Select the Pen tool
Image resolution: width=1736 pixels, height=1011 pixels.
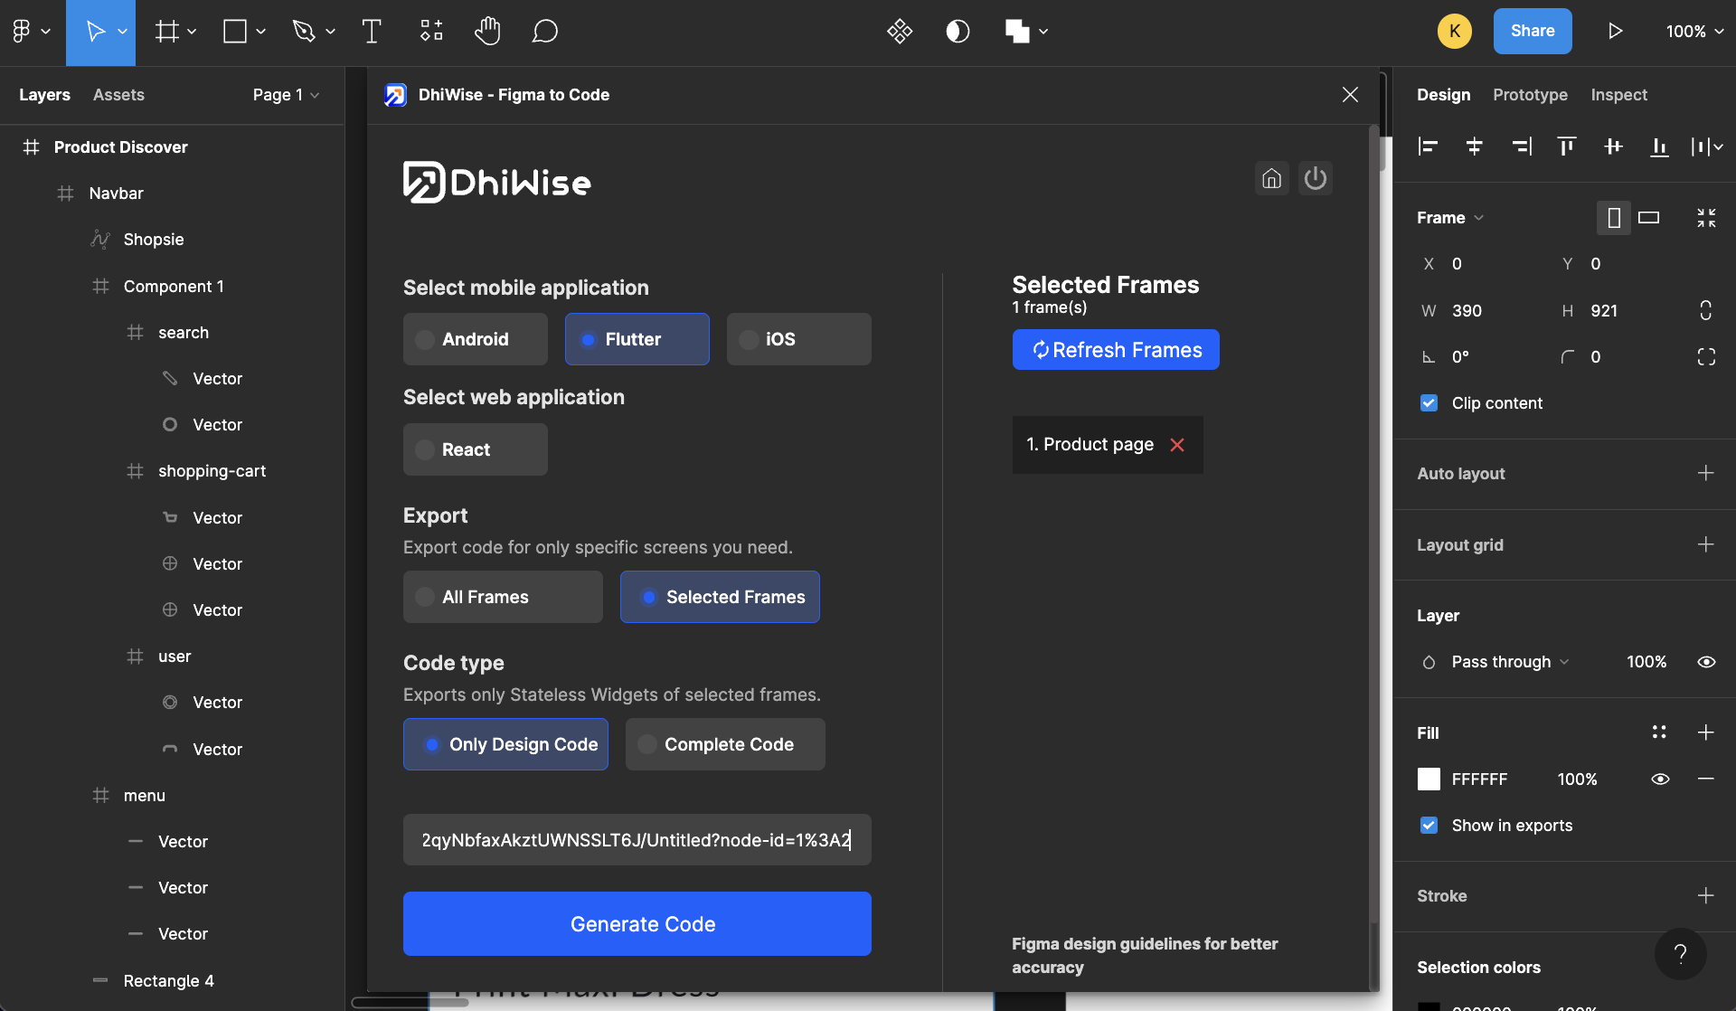pyautogui.click(x=304, y=32)
